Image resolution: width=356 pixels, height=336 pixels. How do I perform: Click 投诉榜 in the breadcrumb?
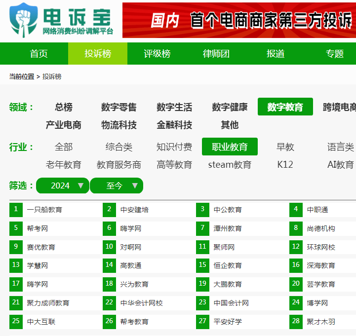52,76
